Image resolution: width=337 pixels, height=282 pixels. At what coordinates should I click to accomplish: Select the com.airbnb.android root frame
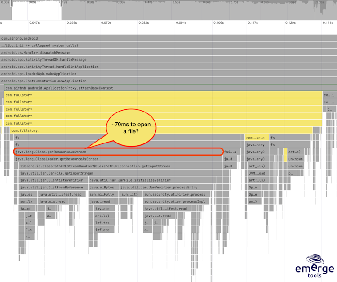pyautogui.click(x=168, y=38)
